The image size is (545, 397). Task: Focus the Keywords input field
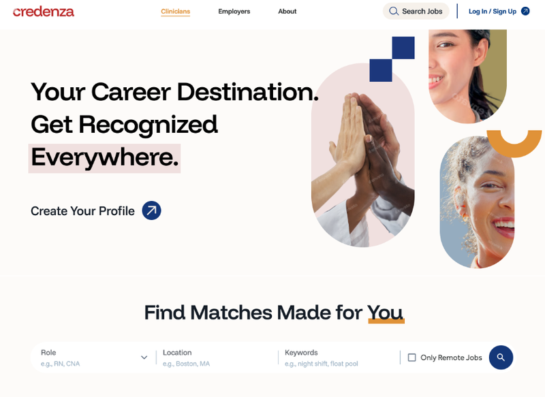(339, 358)
